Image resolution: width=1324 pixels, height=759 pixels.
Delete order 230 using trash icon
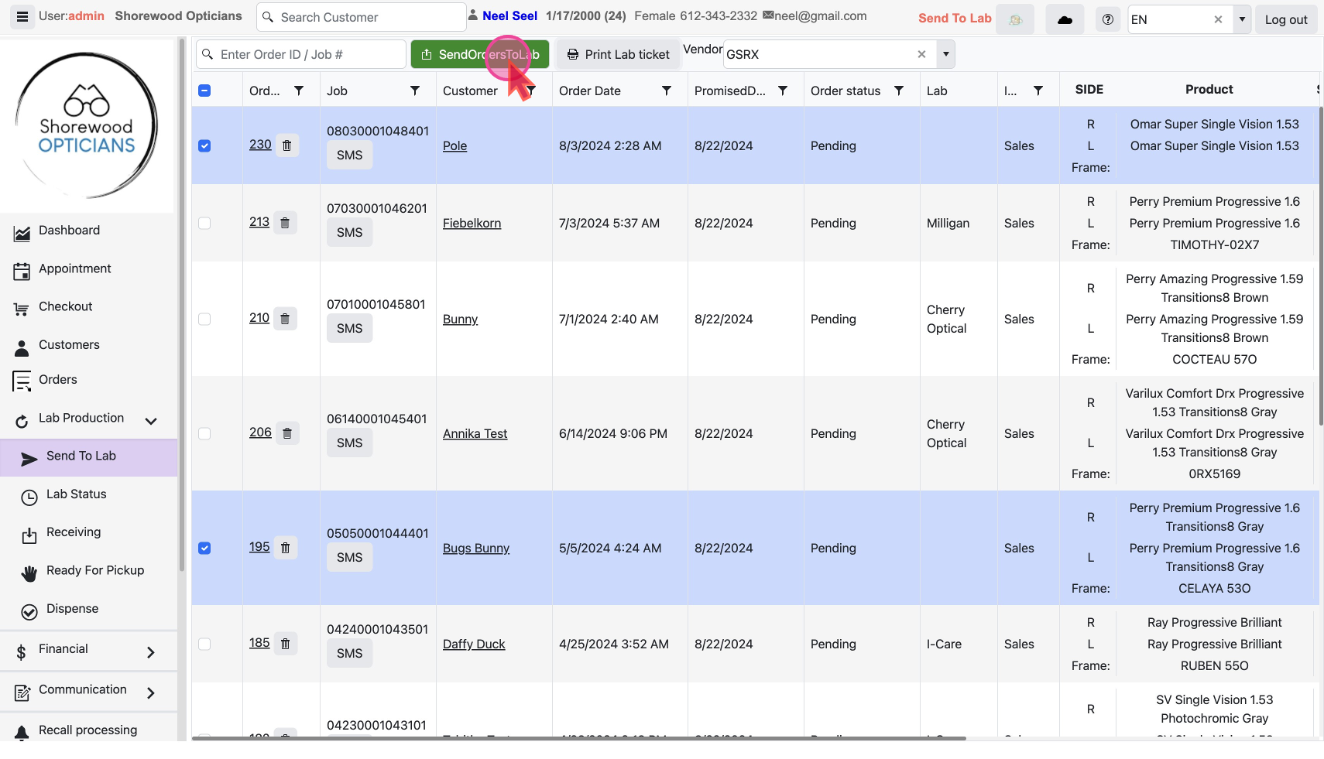(x=286, y=145)
